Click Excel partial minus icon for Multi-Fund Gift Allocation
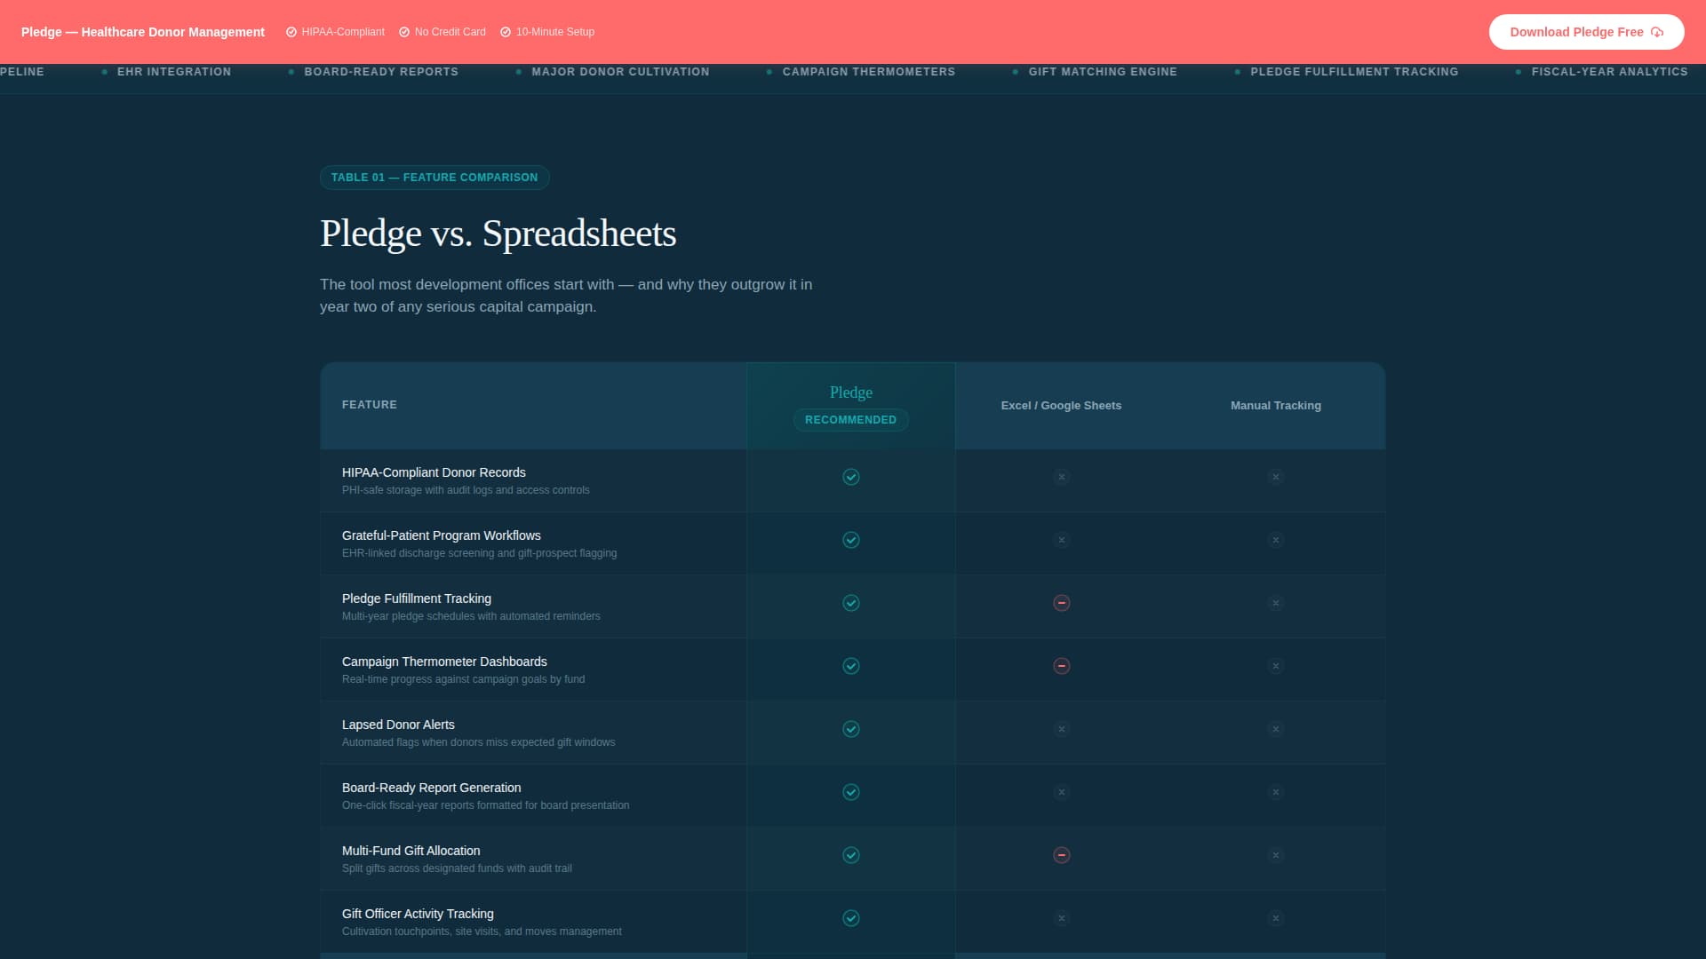The image size is (1706, 959). tap(1061, 855)
